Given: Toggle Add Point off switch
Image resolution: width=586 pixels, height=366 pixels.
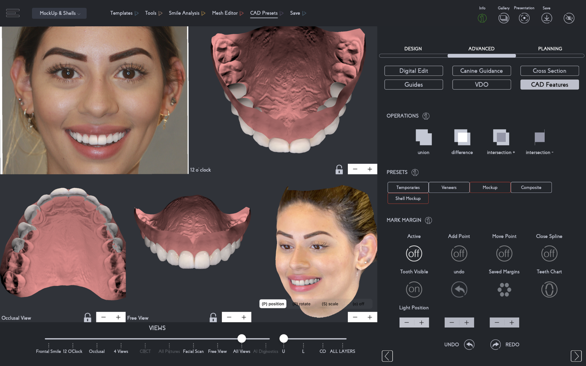Looking at the screenshot, I should [x=459, y=253].
